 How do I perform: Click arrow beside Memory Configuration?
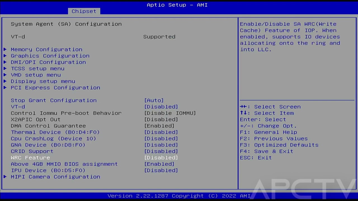click(5, 49)
